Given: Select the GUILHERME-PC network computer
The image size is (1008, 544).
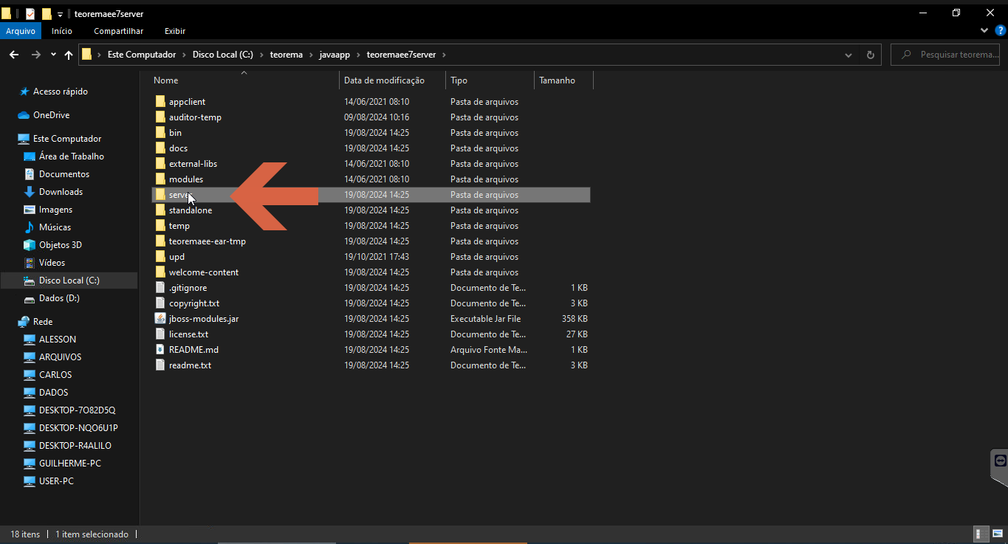Looking at the screenshot, I should tap(70, 464).
